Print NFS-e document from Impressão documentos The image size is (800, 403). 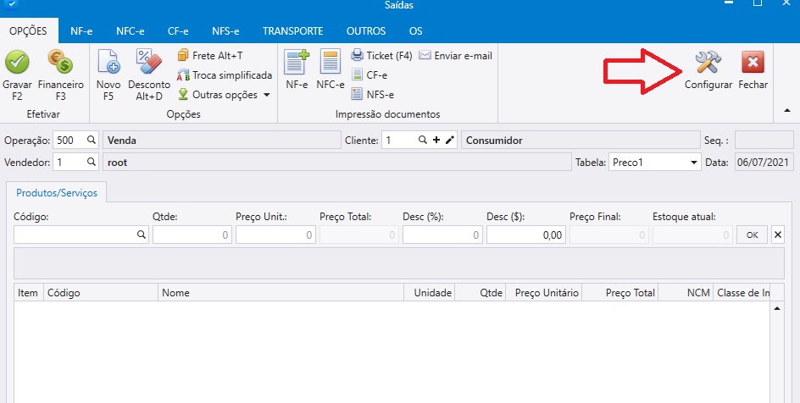pos(372,94)
